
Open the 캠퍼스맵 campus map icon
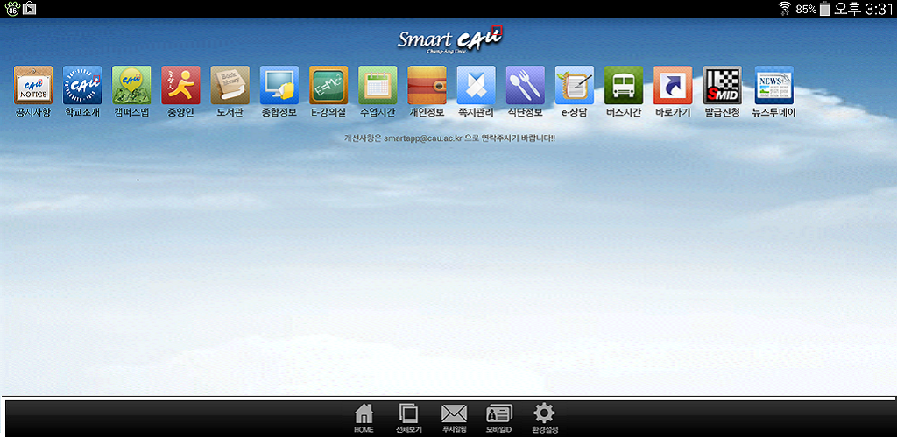[x=131, y=85]
